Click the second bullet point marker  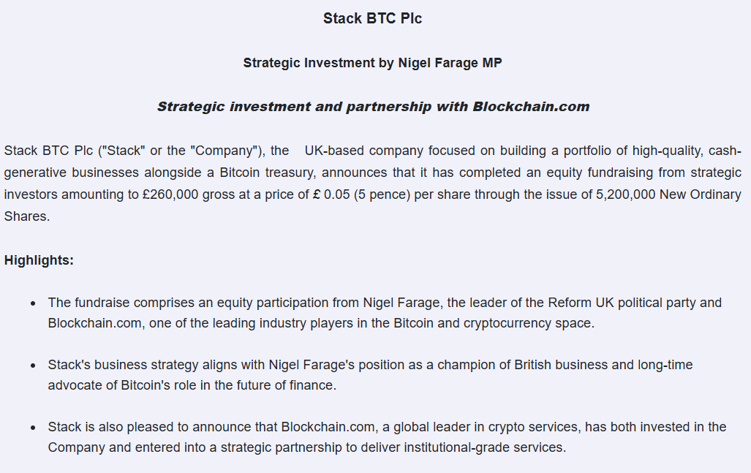pos(34,365)
